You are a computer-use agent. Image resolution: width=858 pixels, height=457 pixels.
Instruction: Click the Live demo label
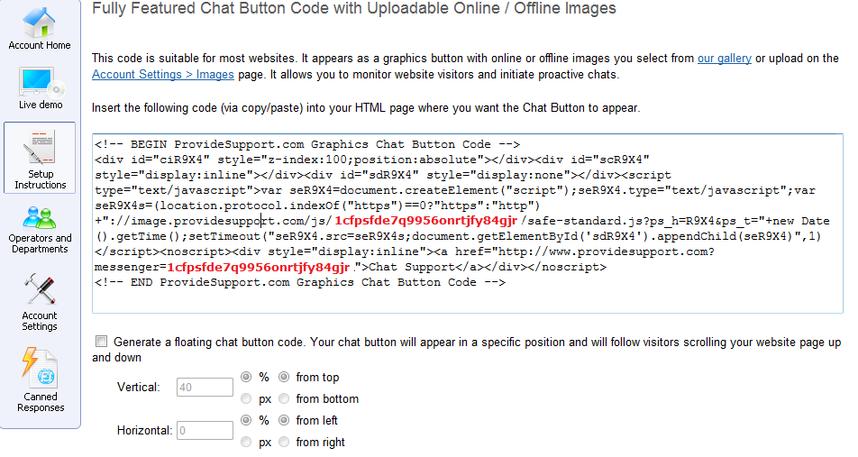click(41, 105)
